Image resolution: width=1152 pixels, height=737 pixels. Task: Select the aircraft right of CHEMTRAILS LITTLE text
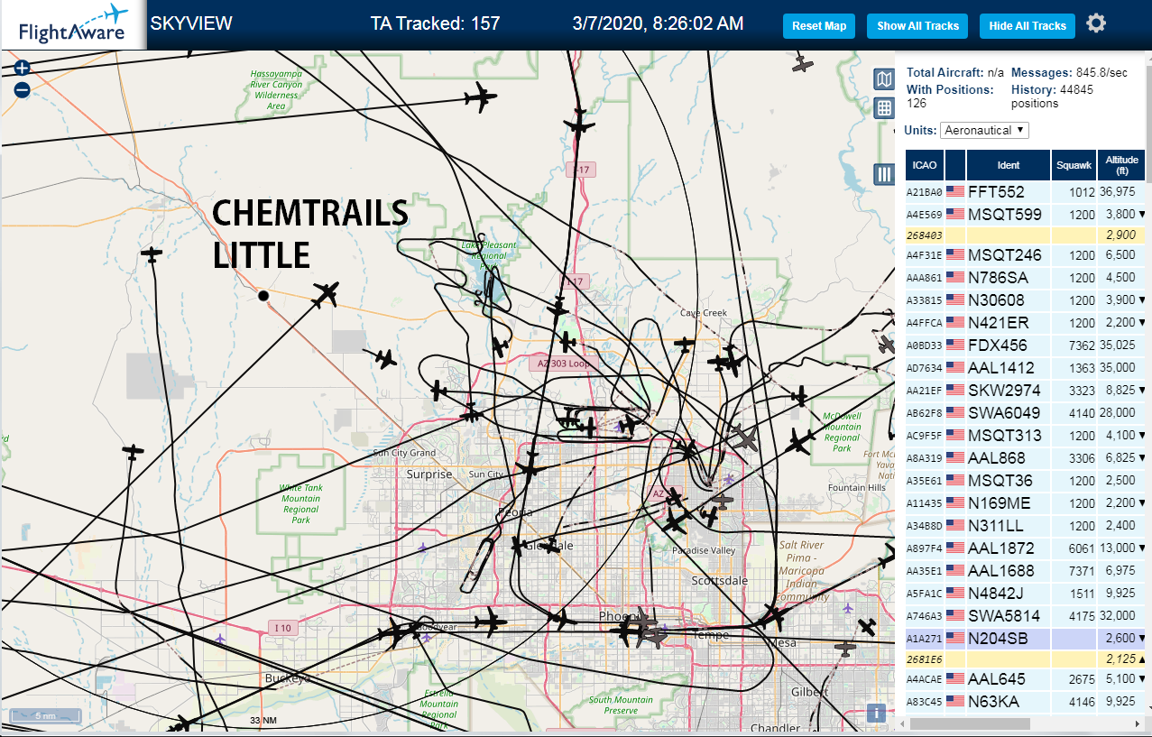(x=327, y=293)
